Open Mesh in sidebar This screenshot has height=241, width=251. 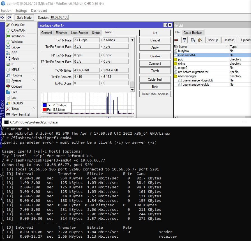(x=15, y=59)
